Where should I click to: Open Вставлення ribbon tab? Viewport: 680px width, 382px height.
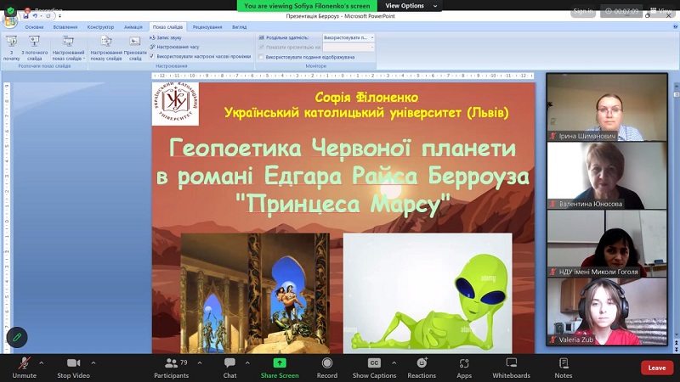pyautogui.click(x=65, y=27)
